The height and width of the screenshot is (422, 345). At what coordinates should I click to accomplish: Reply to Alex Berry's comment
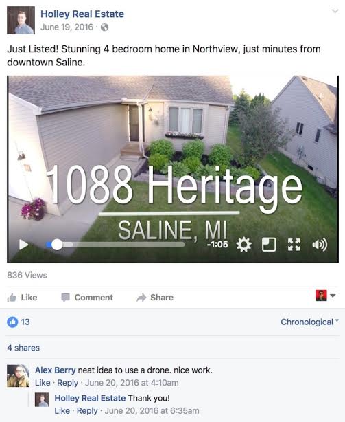(68, 383)
